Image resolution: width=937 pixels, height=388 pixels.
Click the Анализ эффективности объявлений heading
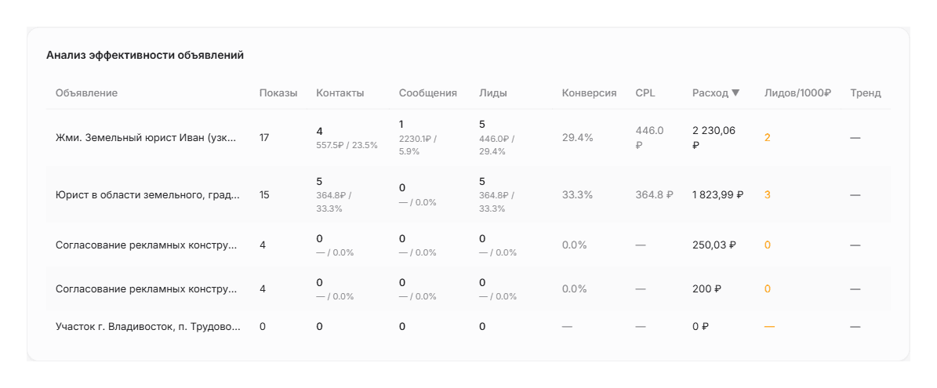click(145, 56)
